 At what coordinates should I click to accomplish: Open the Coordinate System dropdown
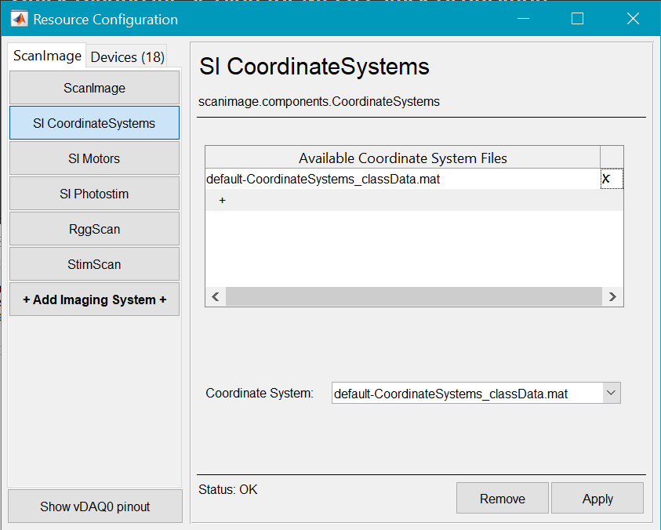(612, 393)
